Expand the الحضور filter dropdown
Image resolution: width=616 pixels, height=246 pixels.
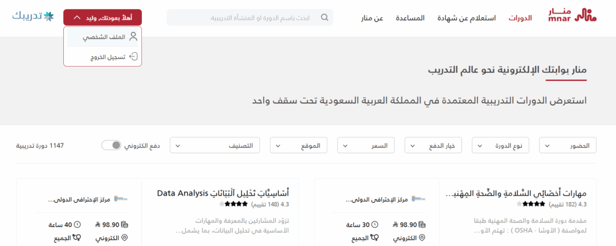pos(572,145)
